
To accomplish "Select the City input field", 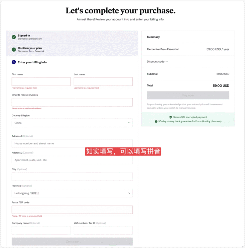I will coord(72,177).
